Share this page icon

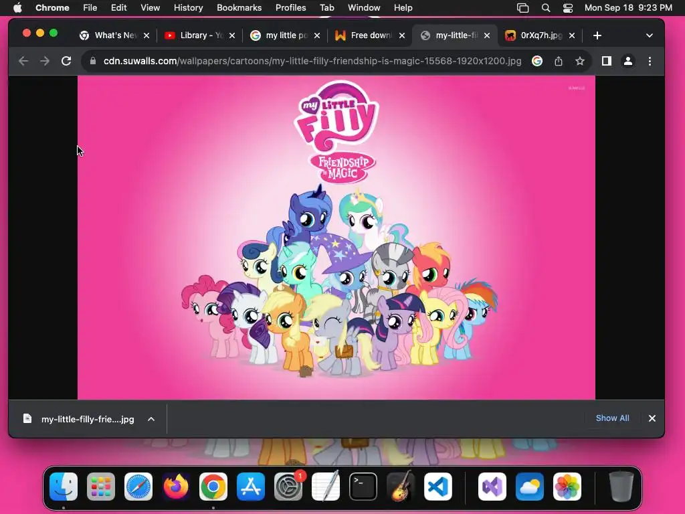pyautogui.click(x=559, y=61)
